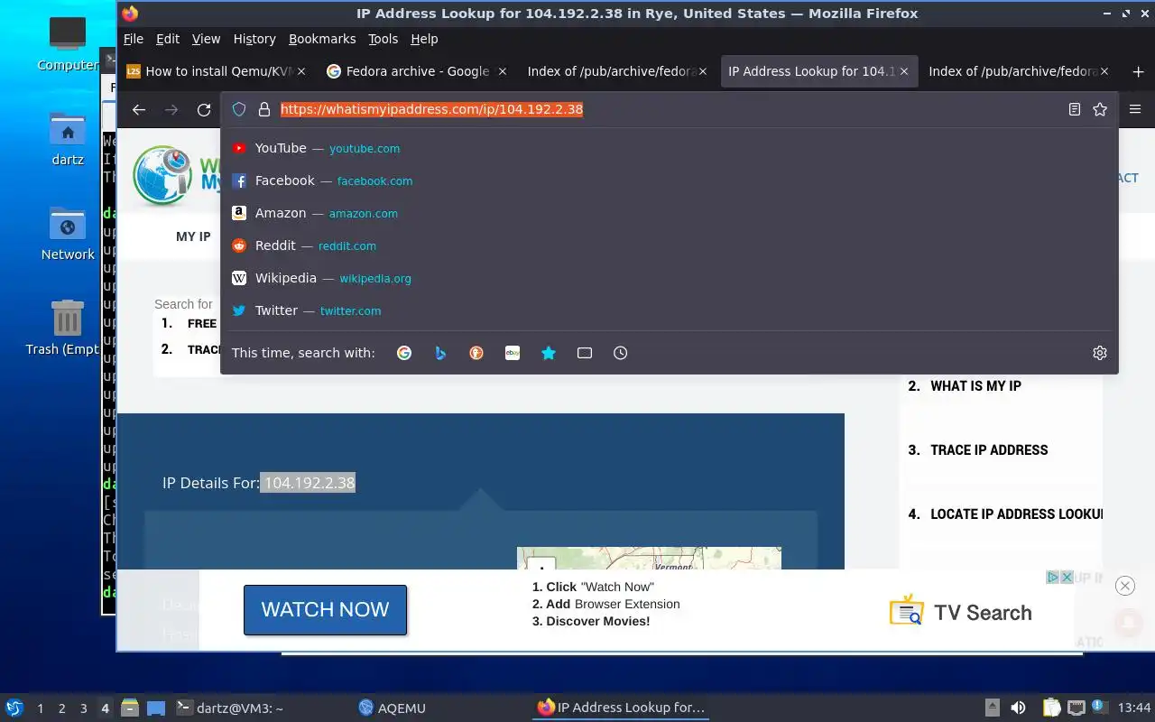Reload the current page
The image size is (1155, 722).
(204, 109)
